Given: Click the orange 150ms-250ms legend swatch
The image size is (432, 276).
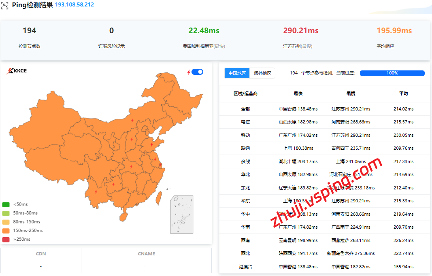Looking at the screenshot, I should point(6,231).
